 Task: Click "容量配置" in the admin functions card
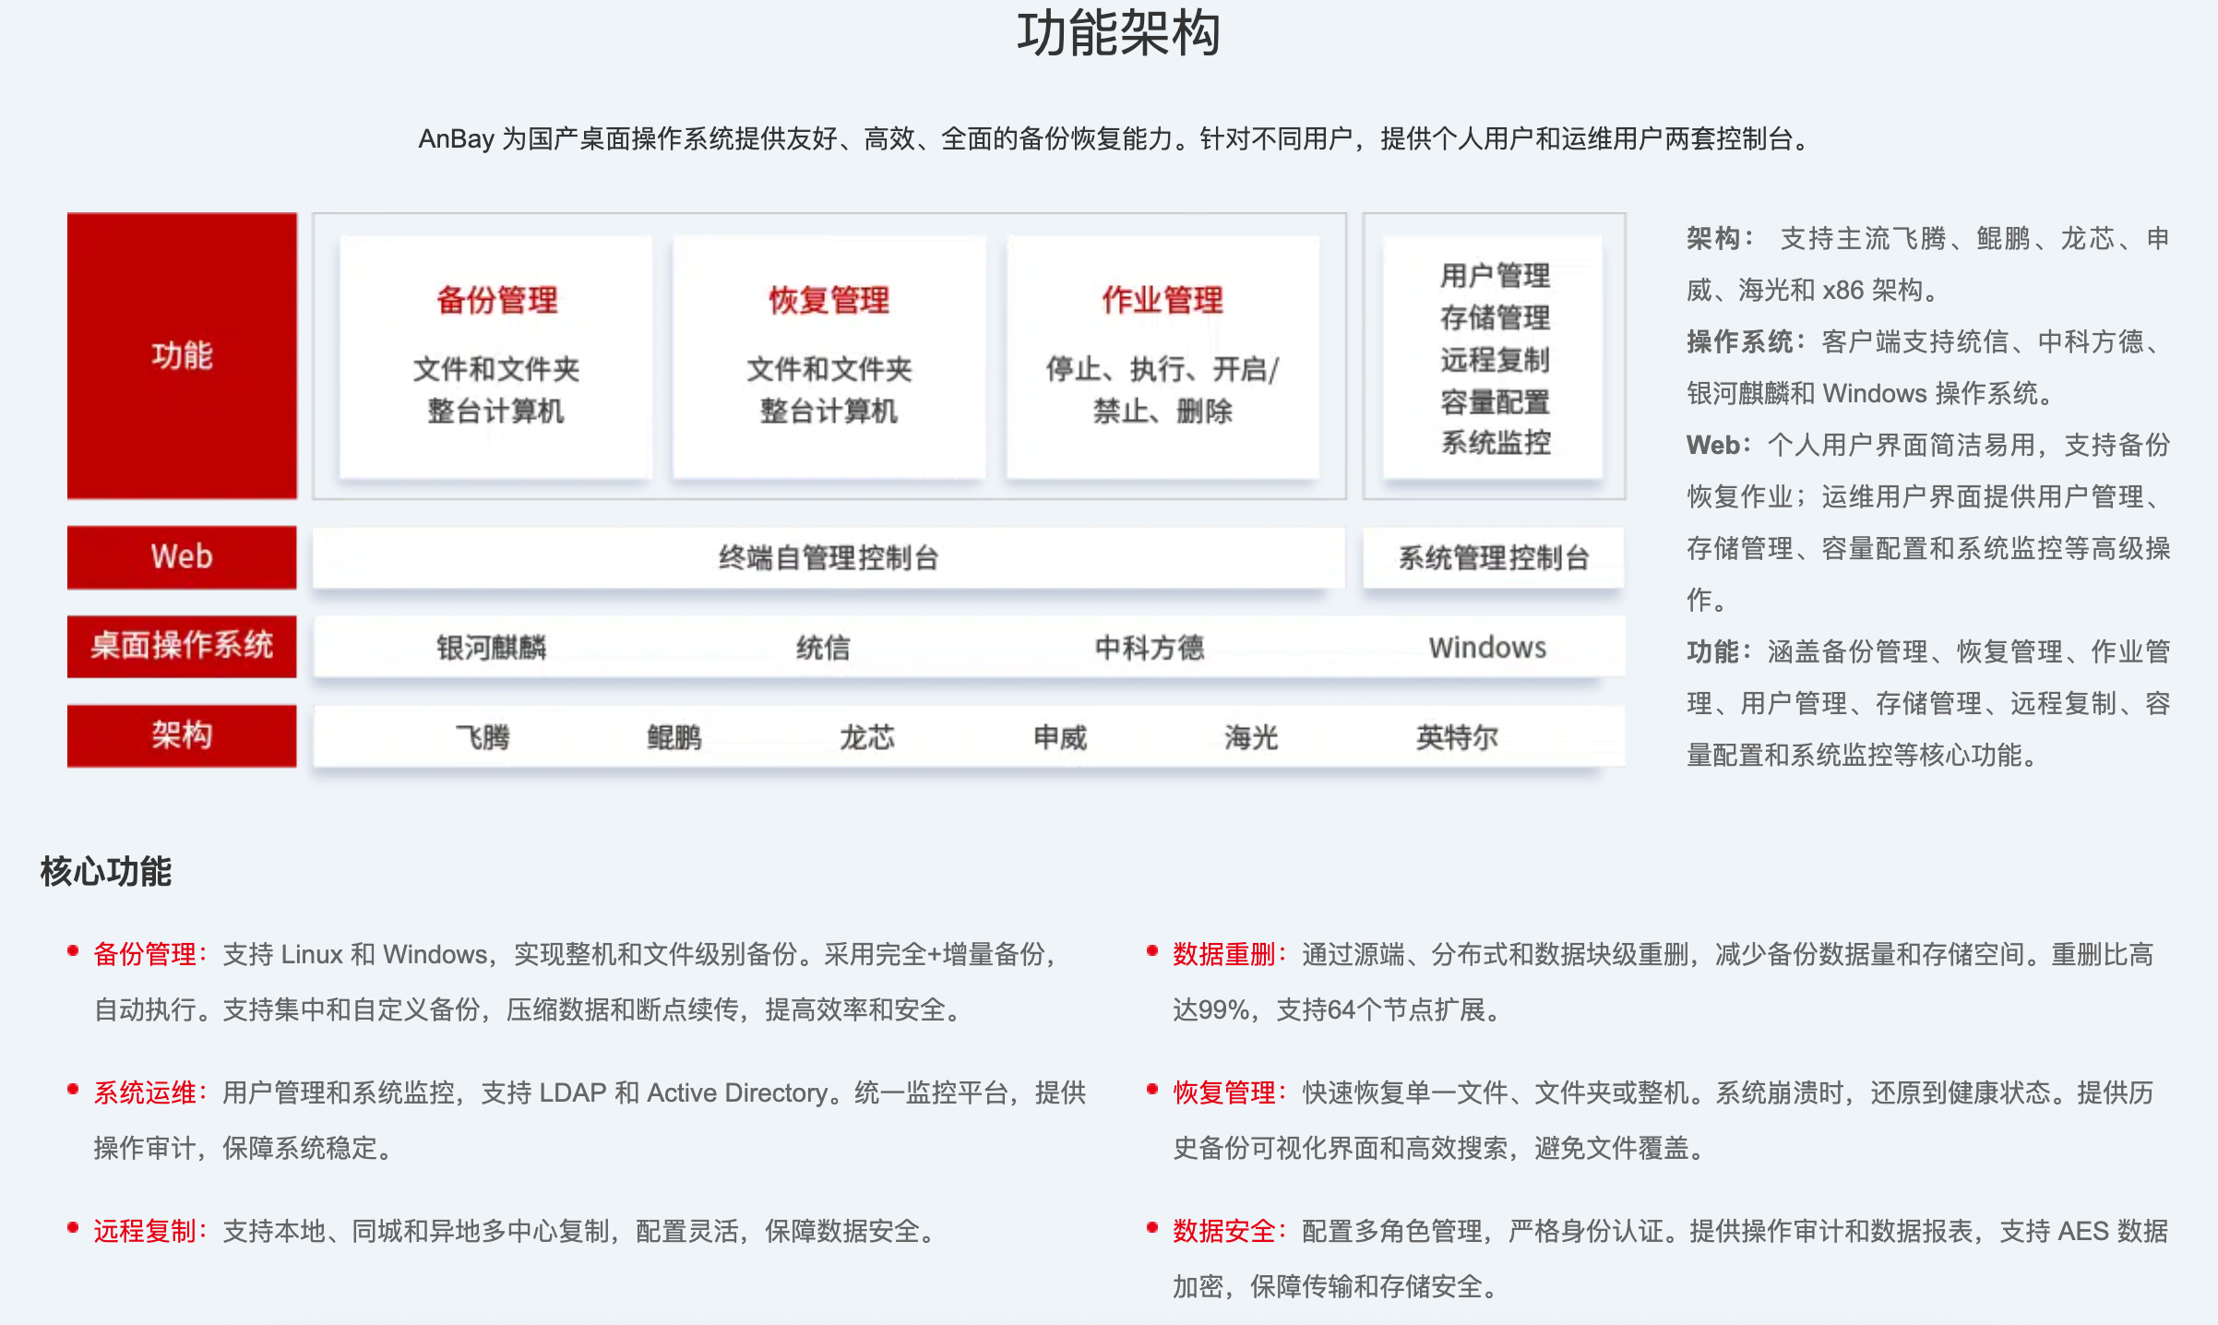(x=1495, y=401)
